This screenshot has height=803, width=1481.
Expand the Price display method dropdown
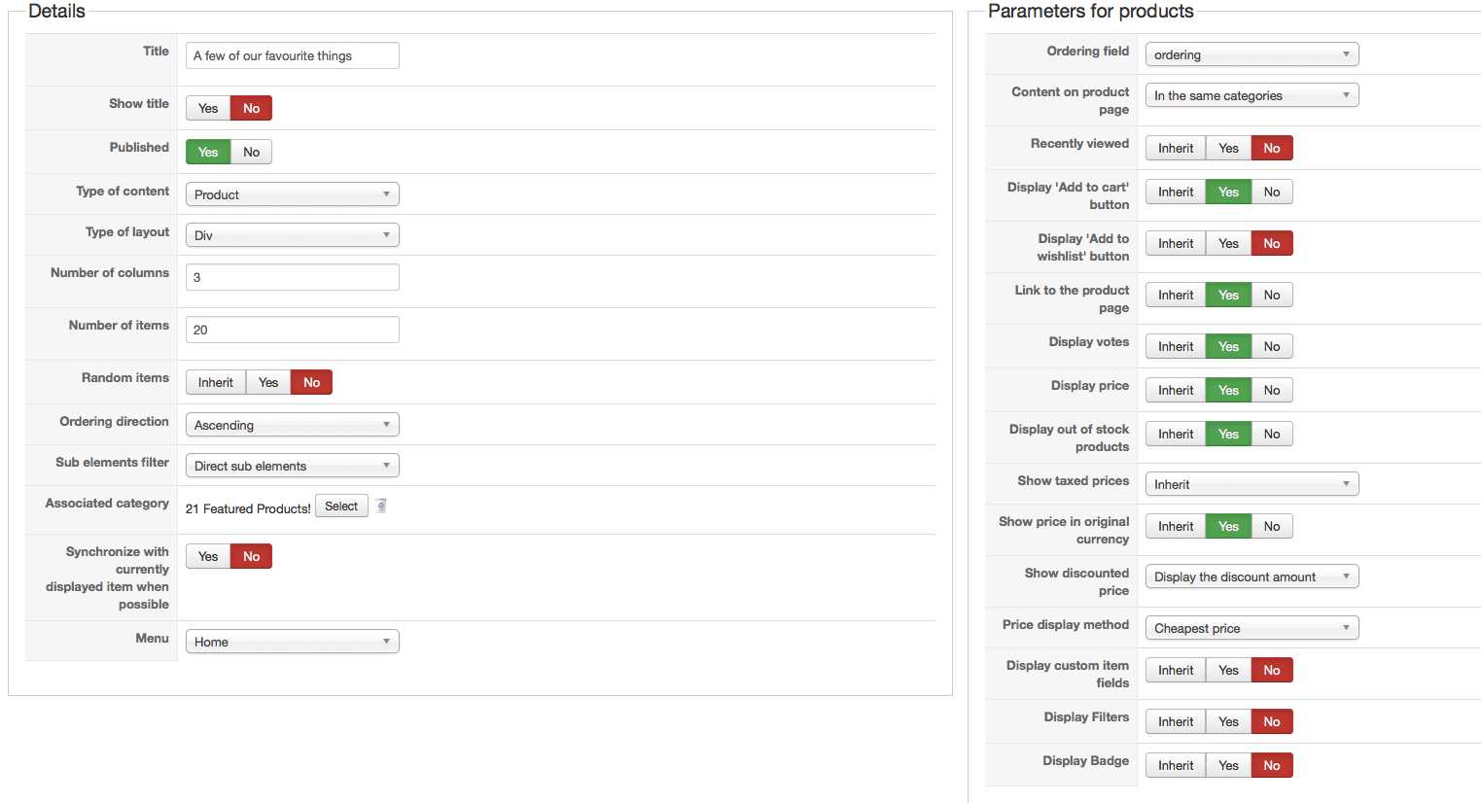[1251, 628]
